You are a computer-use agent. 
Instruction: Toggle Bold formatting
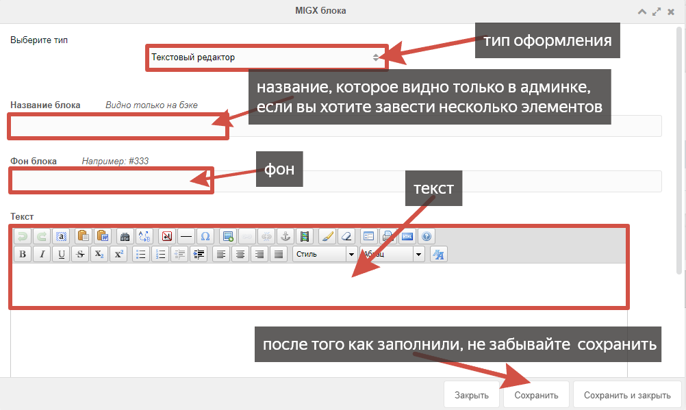pos(23,254)
